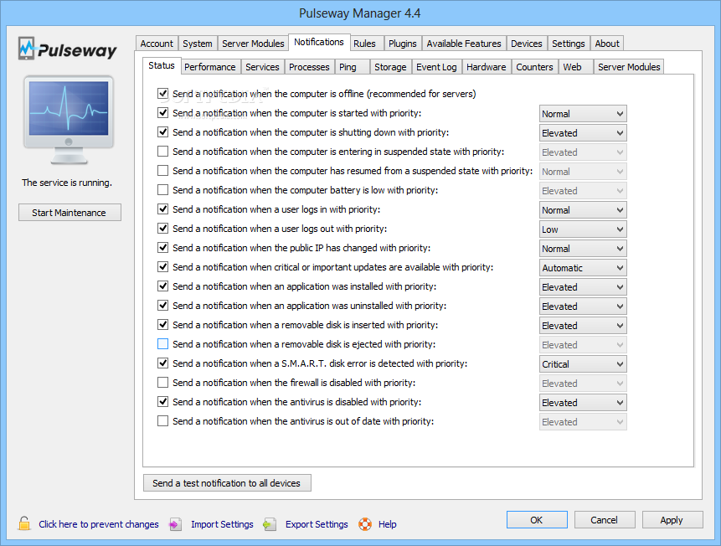The image size is (721, 546).
Task: Enable resumed from suspended state notification
Action: [162, 171]
